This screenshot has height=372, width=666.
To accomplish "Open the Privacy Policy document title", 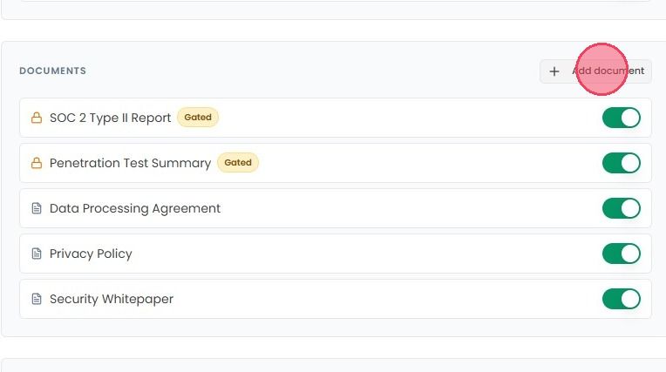I will 91,254.
